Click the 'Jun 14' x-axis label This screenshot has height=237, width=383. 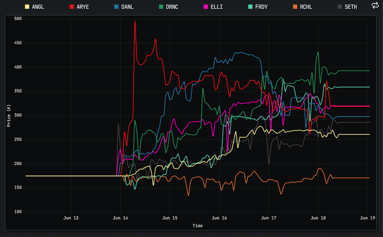[x=120, y=218]
